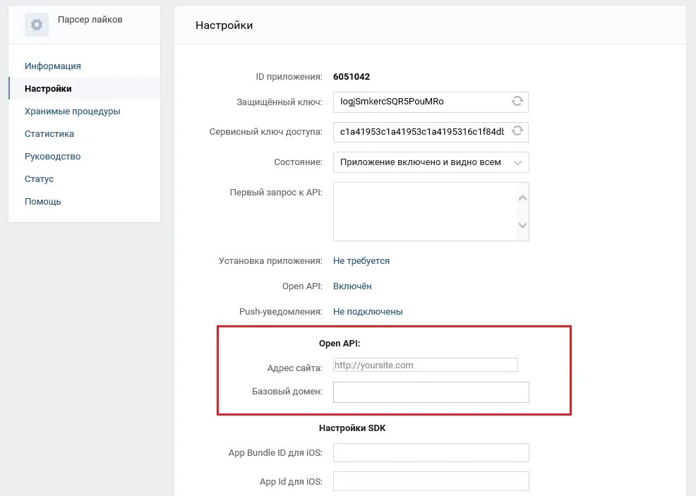
Task: Click Помощь in the sidebar
Action: tap(43, 202)
